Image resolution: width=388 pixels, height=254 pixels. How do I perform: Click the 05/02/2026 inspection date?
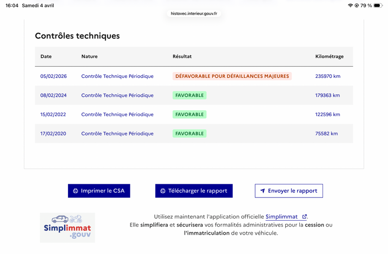tap(53, 76)
